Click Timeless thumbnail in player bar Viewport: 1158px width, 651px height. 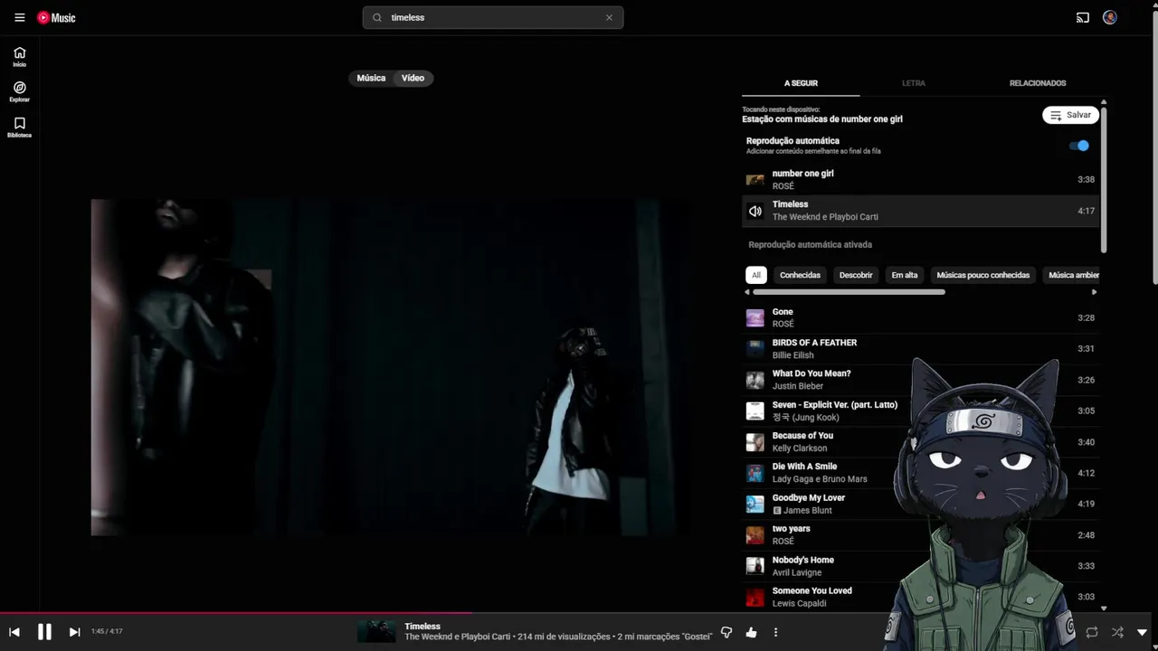(376, 631)
